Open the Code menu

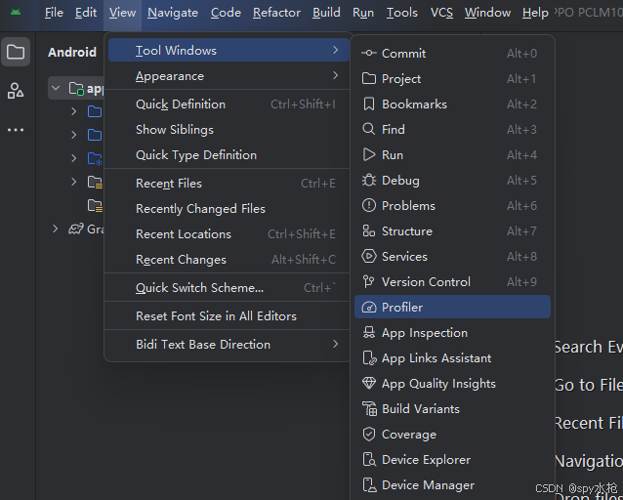click(226, 13)
